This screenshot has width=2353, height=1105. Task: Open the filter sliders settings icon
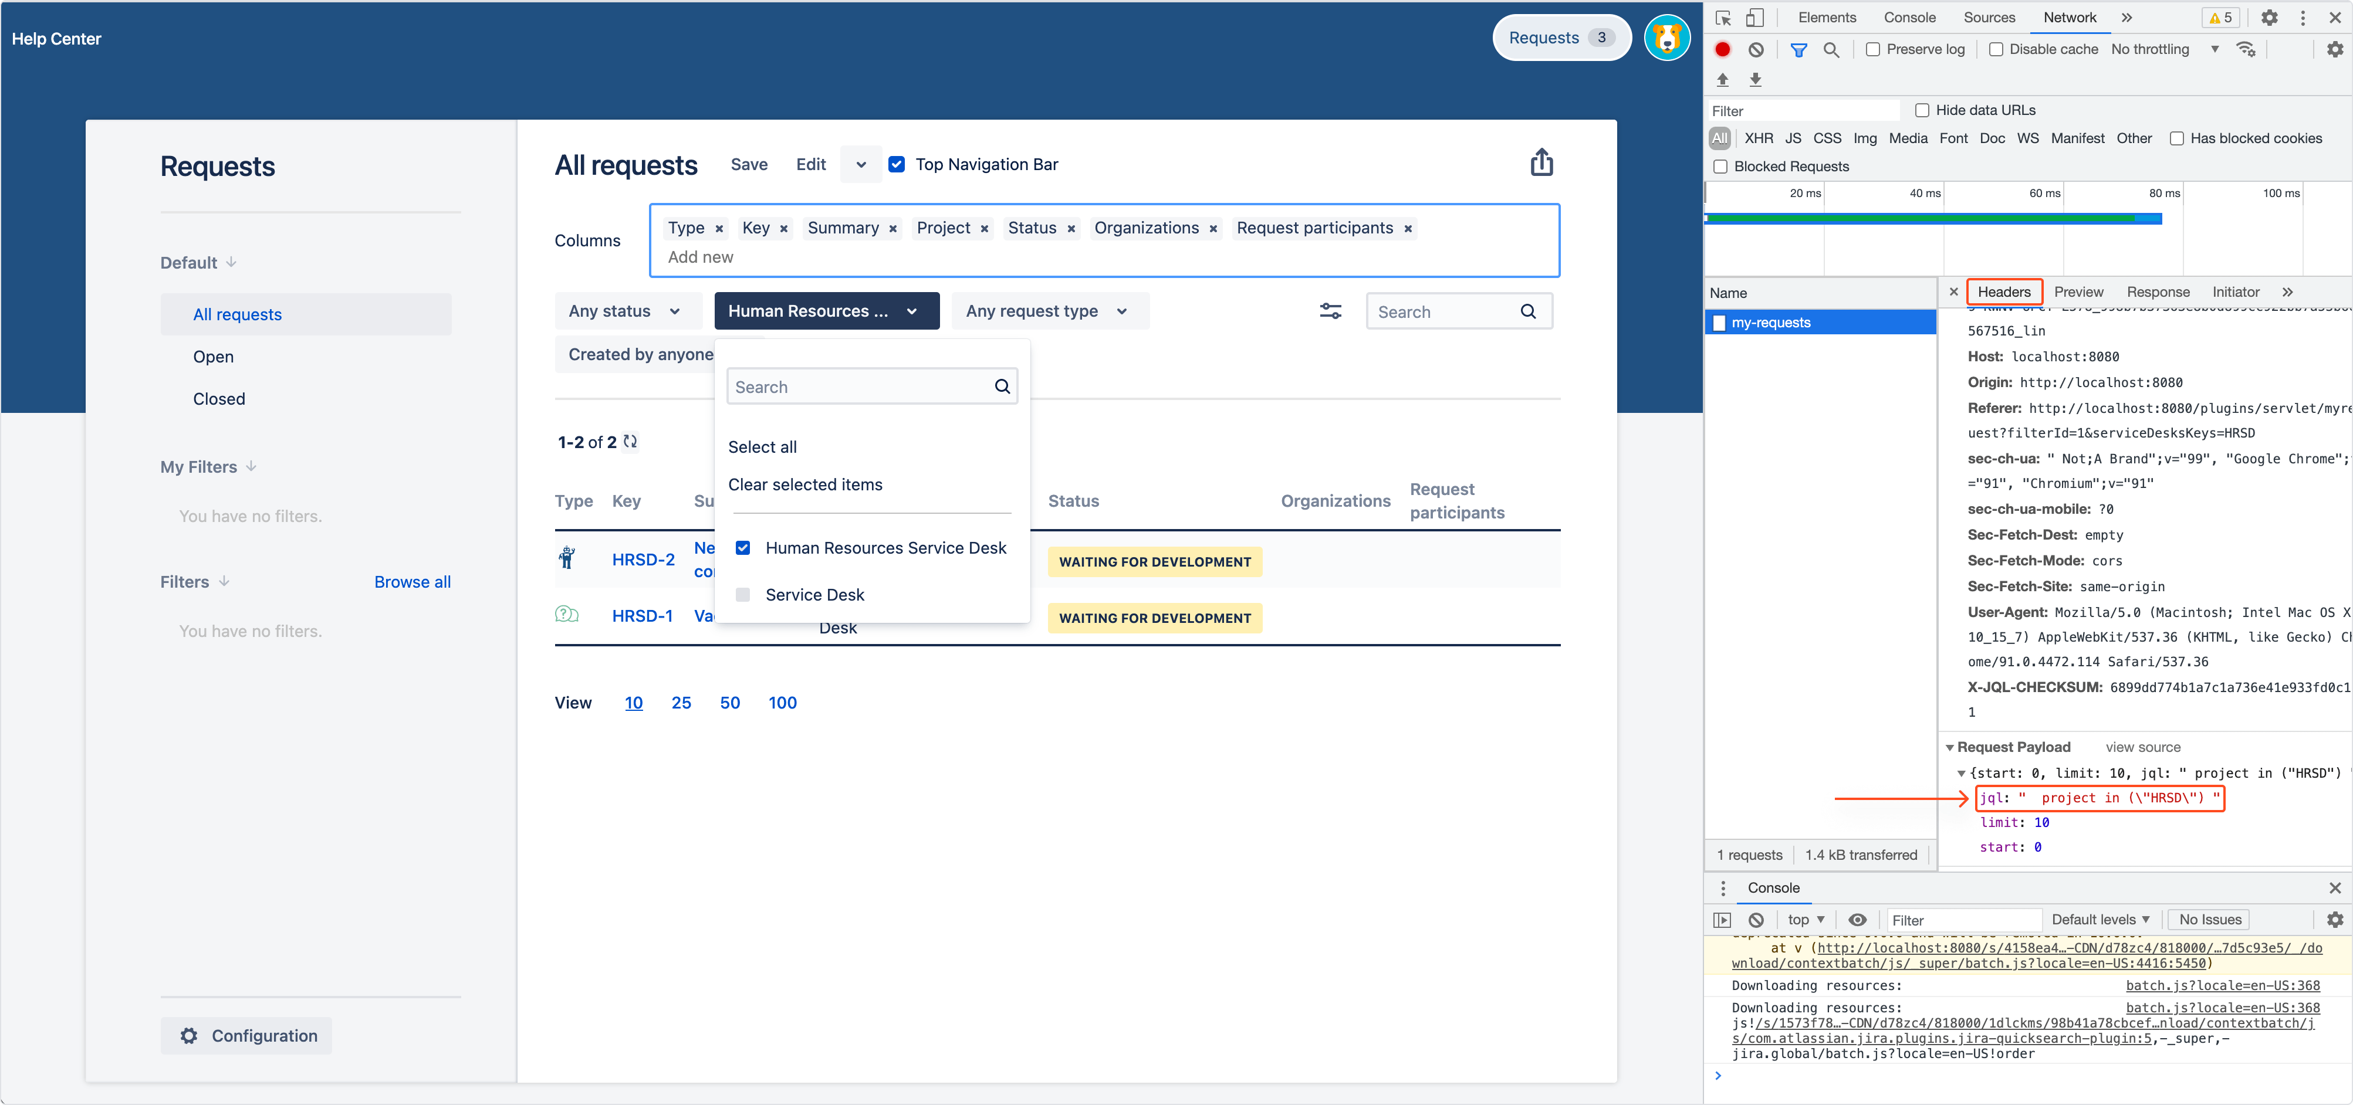tap(1330, 311)
